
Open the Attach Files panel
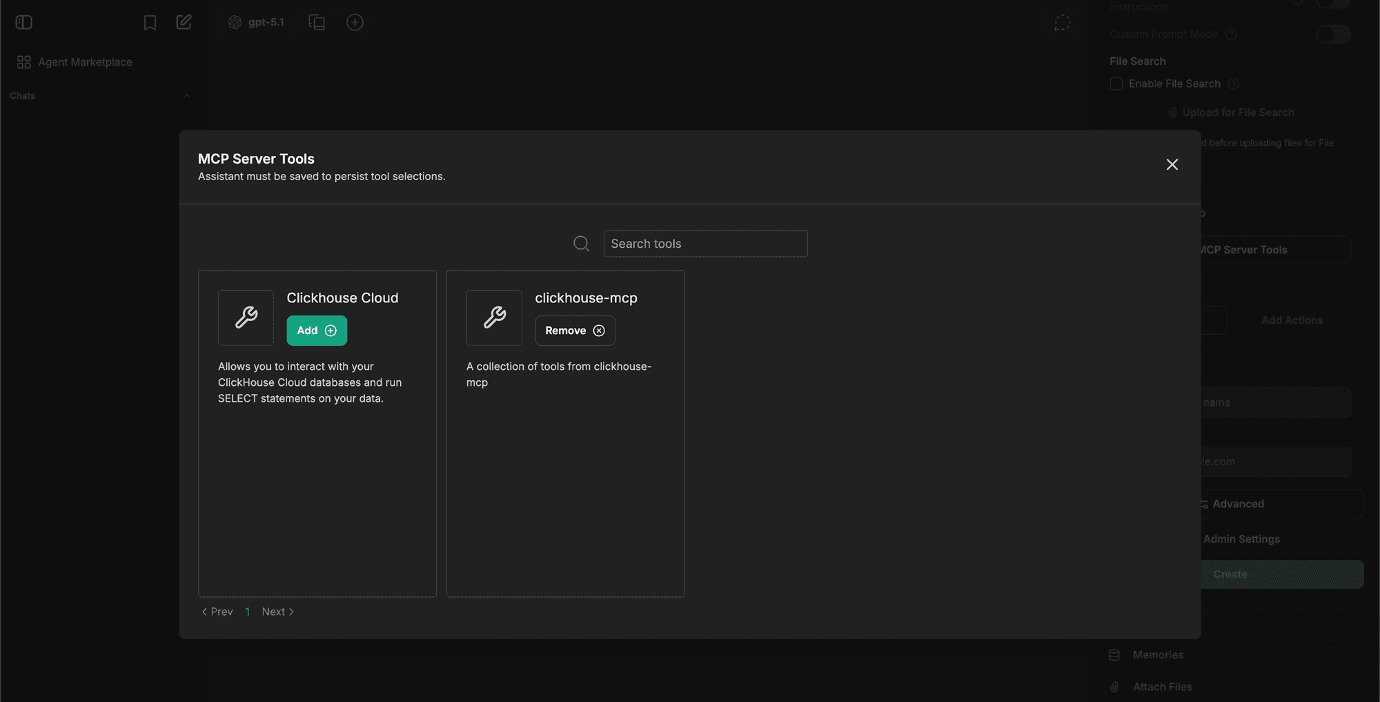tap(1234, 687)
